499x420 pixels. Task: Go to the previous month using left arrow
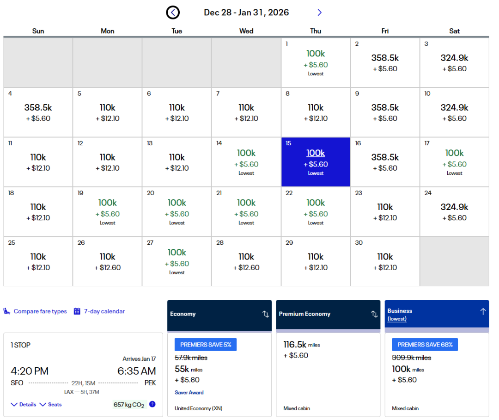click(173, 12)
